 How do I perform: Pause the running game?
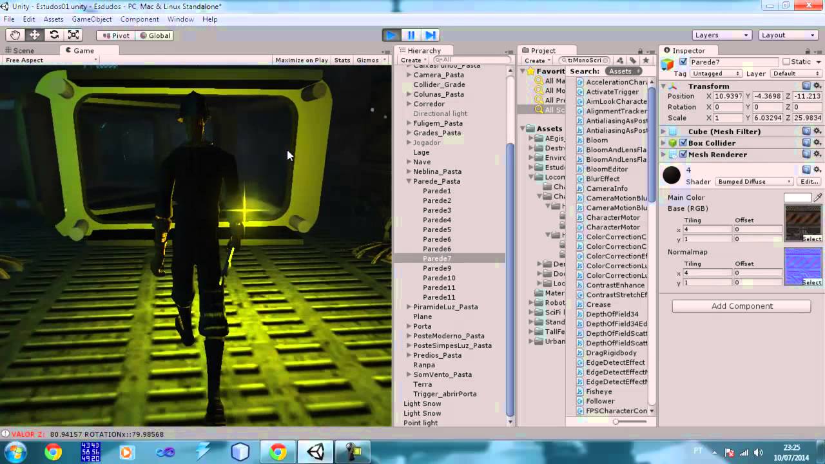(411, 35)
